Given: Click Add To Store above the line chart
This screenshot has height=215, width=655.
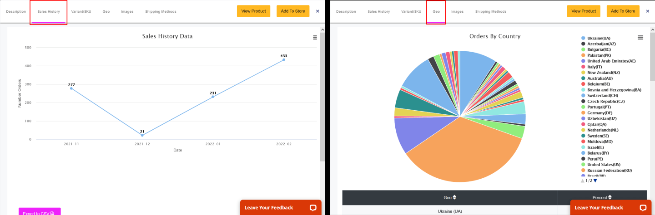Looking at the screenshot, I should [293, 11].
